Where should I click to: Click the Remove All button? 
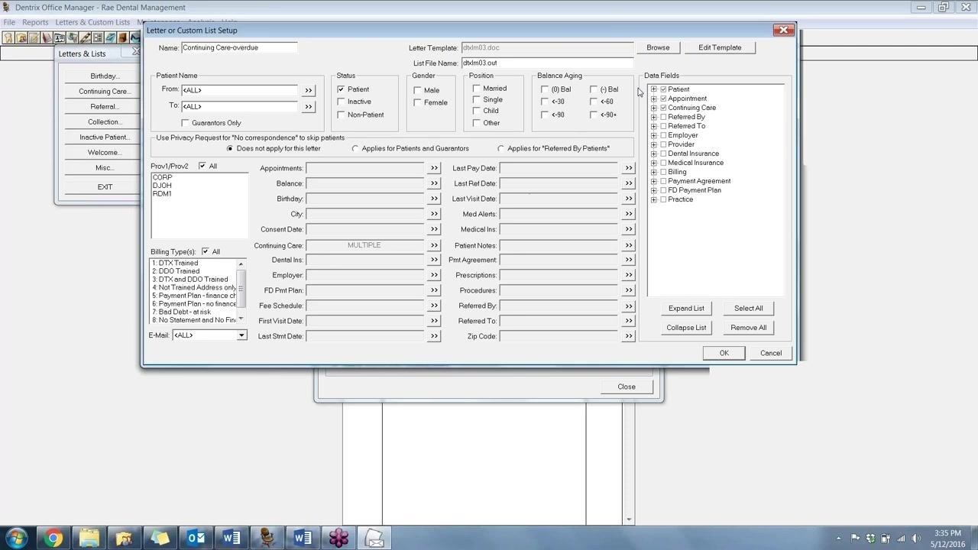(x=748, y=328)
